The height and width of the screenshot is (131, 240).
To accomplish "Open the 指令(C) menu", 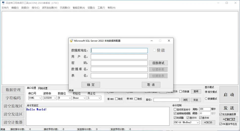I will tap(36, 8).
